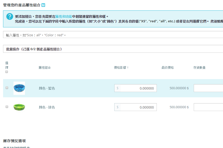Image resolution: width=223 pixels, height=148 pixels.
Task: Click price impact field for 顏色 - 藍色
Action: coord(138,88)
